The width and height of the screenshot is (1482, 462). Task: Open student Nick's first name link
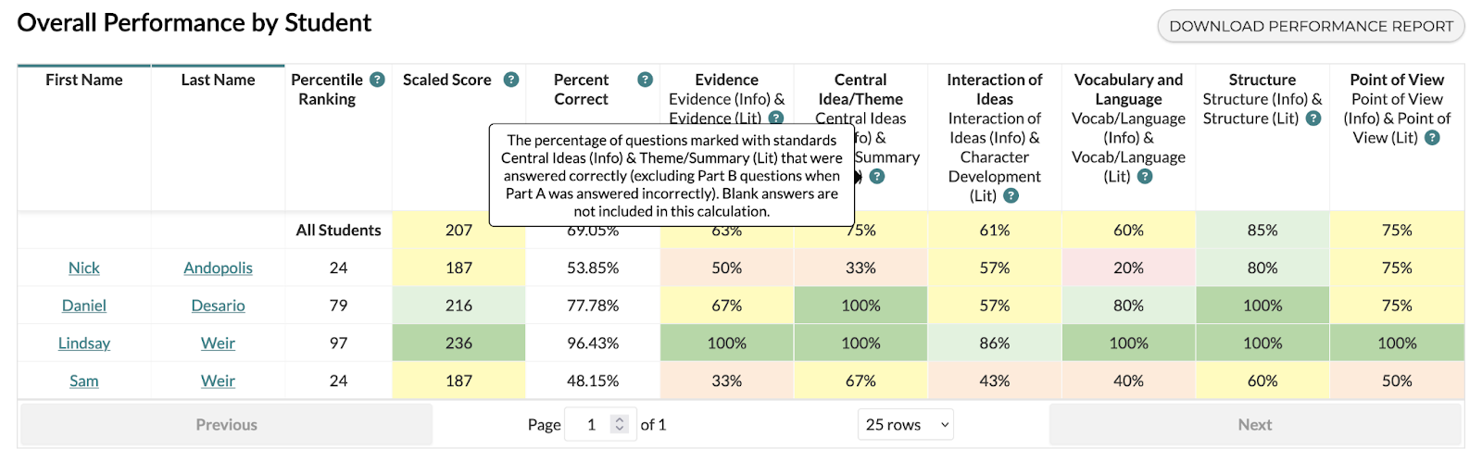[84, 268]
